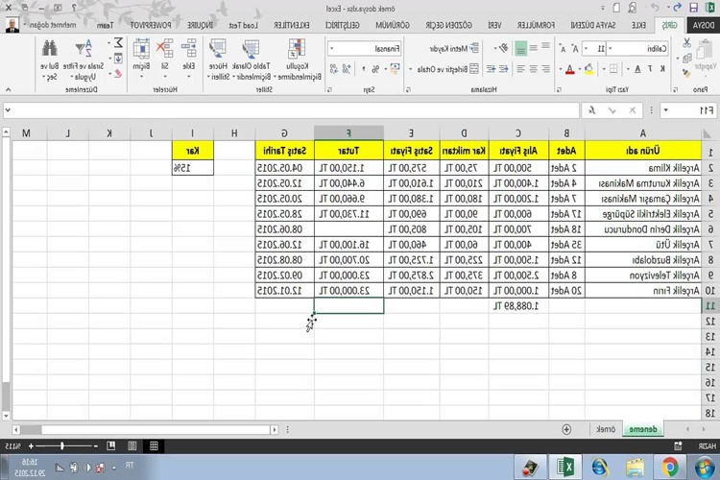Click the Biçim format cells icon
The height and width of the screenshot is (480, 720).
point(141,48)
